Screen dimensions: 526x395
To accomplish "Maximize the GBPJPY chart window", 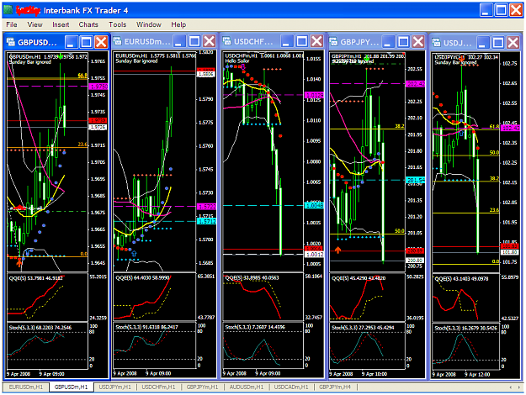I will pyautogui.click(x=403, y=42).
